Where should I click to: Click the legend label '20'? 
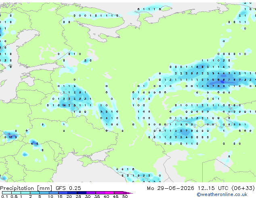69,196
